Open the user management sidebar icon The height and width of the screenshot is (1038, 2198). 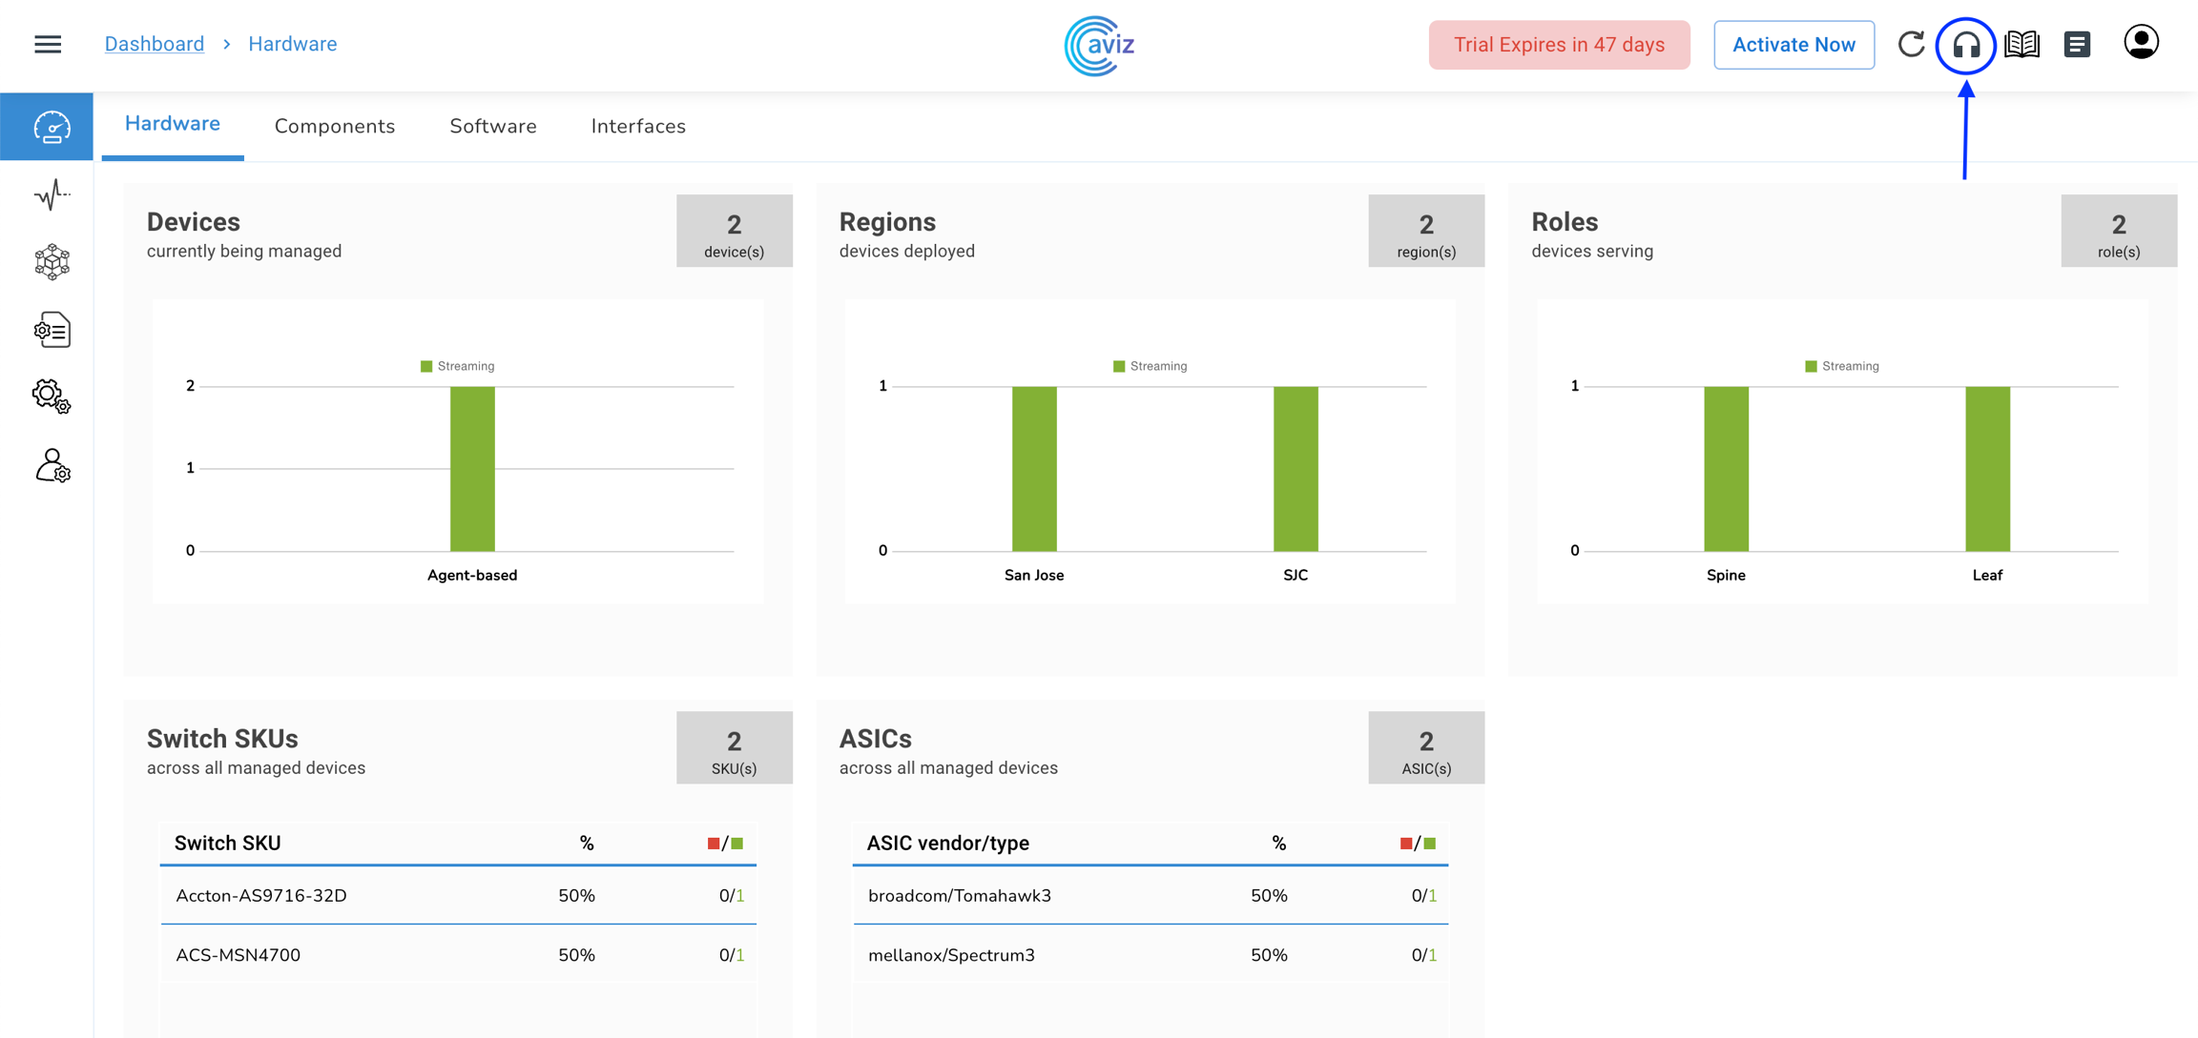tap(52, 466)
